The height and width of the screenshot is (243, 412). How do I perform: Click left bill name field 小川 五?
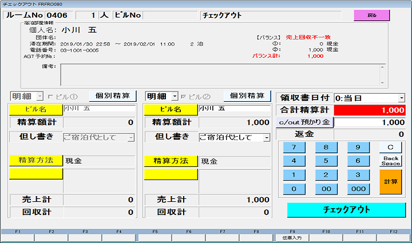(x=100, y=109)
